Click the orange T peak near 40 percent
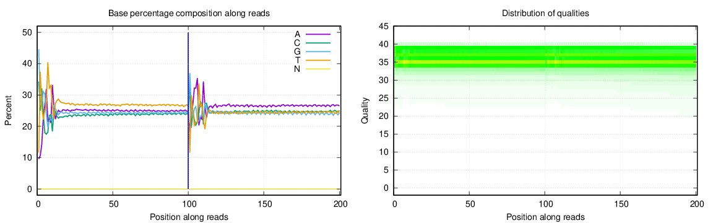The image size is (713, 223). point(48,63)
